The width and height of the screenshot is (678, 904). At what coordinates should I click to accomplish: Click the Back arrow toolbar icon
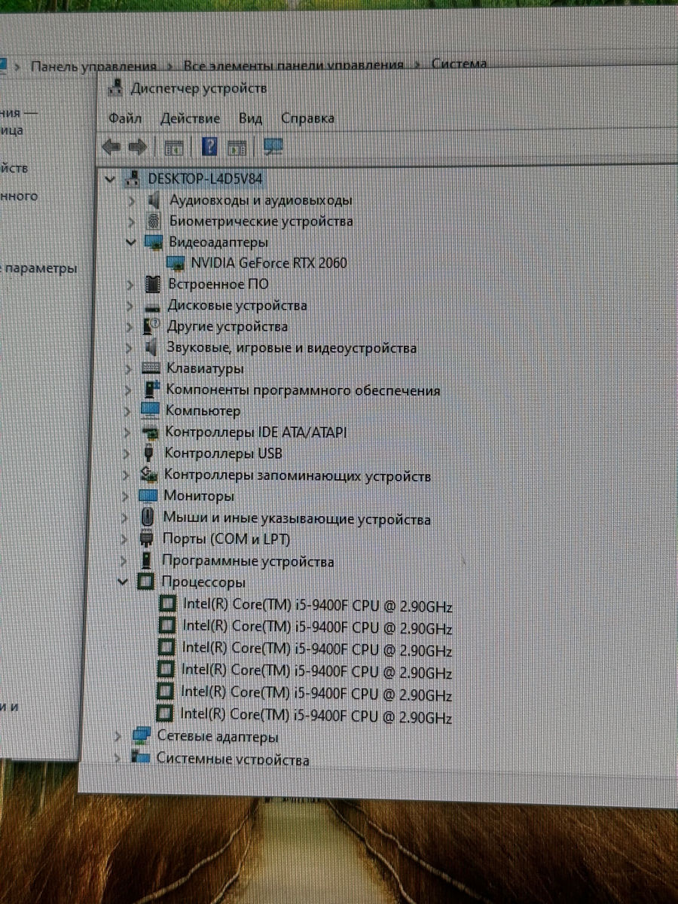[111, 147]
